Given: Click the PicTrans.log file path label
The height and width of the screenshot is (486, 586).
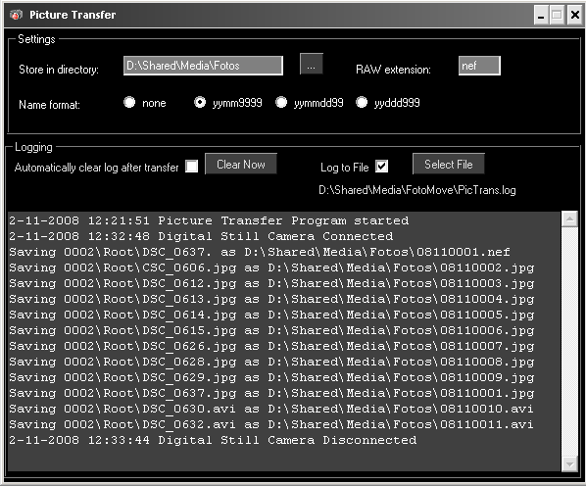Looking at the screenshot, I should pyautogui.click(x=417, y=190).
